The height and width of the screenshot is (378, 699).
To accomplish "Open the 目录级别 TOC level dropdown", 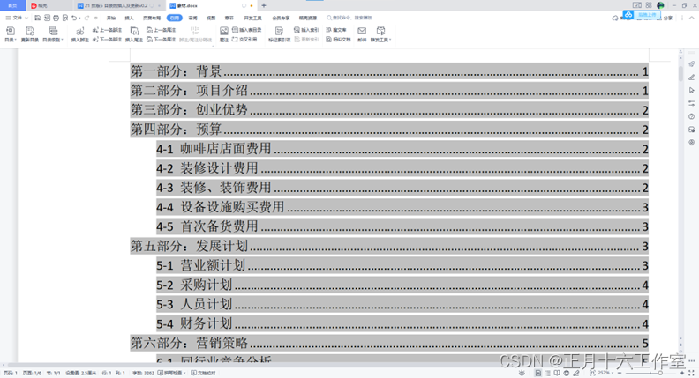I will (53, 34).
